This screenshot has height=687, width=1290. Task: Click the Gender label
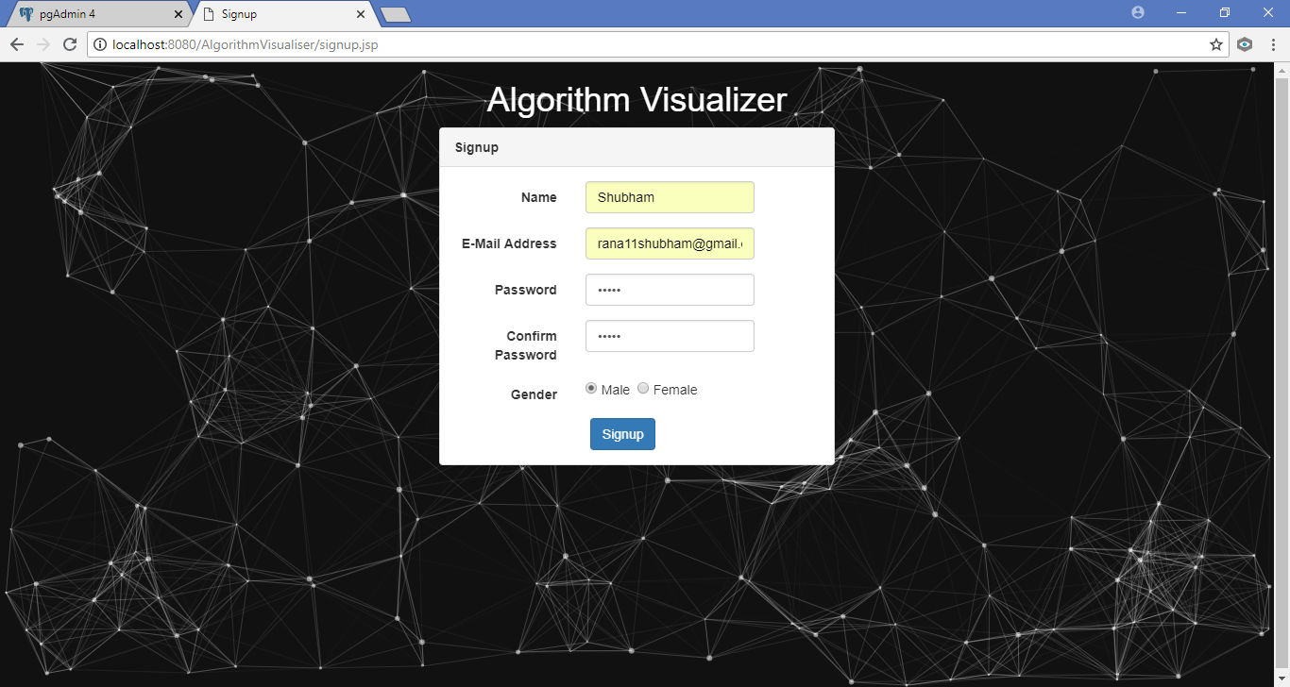(534, 394)
